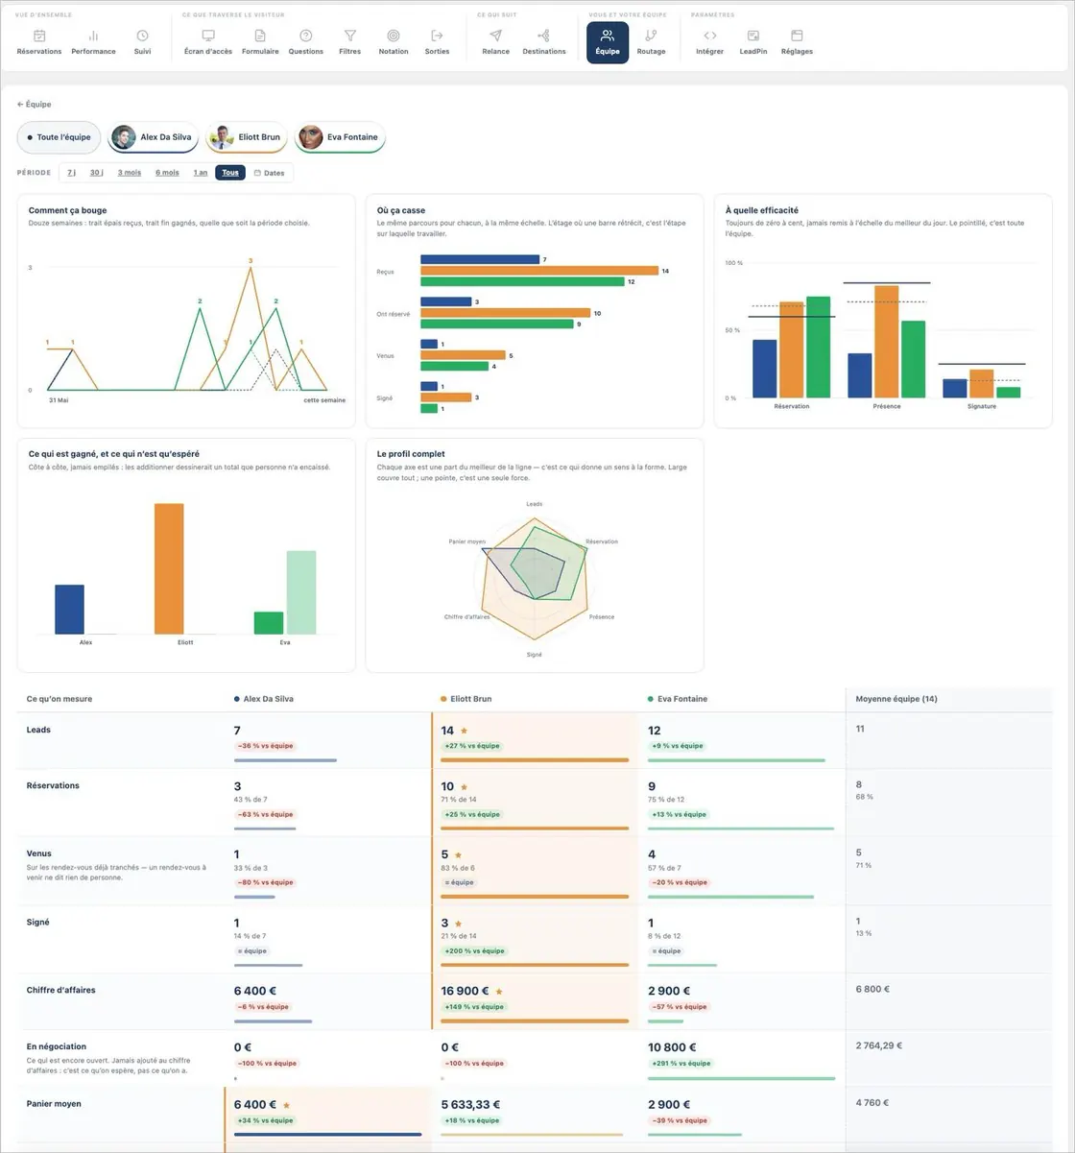
Task: Filter by Eva Fontaine avatar chip
Action: pos(340,137)
